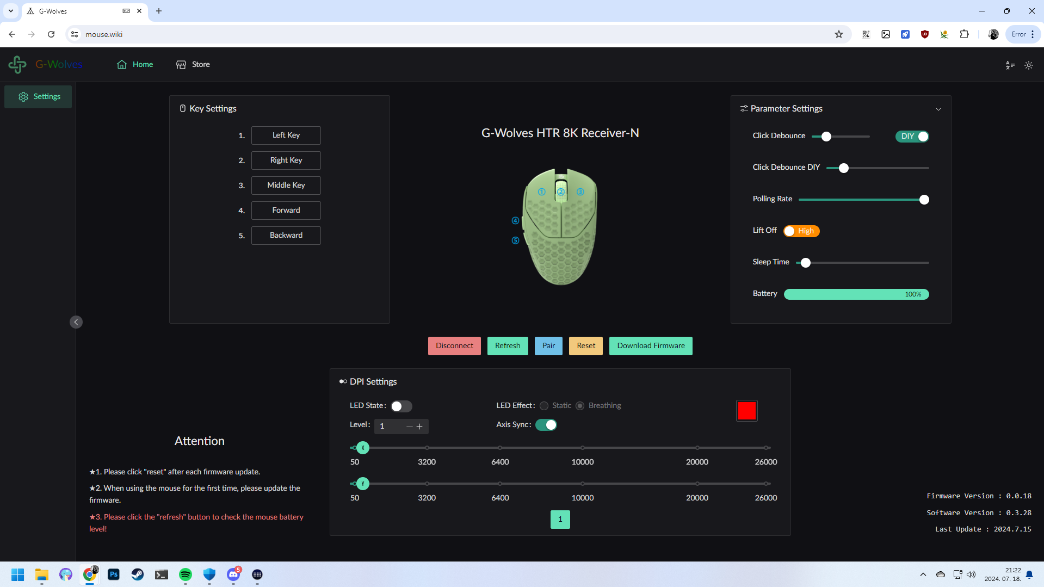Screen dimensions: 1044x587
Task: Click the Pair button
Action: point(548,346)
